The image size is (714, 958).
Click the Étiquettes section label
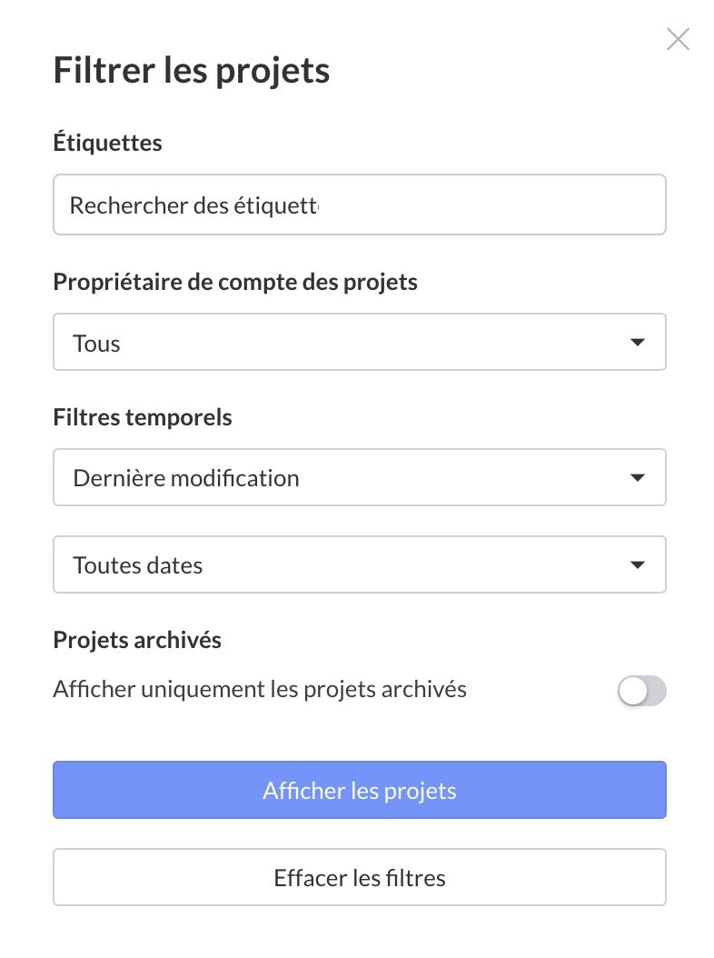107,143
